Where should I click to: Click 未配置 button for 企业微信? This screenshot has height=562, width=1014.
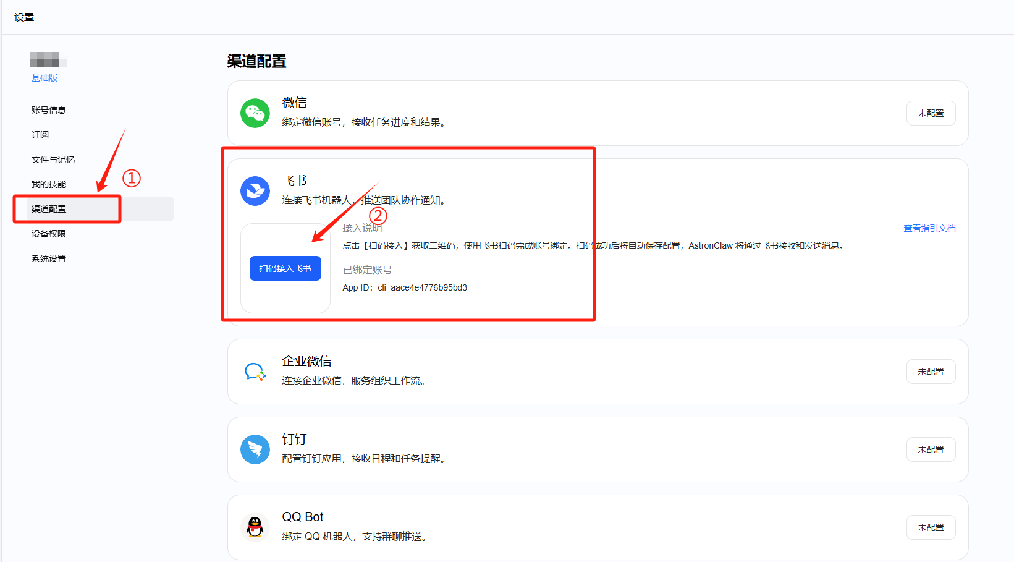click(931, 372)
